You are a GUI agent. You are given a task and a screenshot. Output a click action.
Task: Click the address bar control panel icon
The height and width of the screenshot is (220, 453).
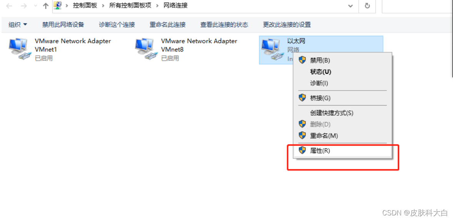(x=58, y=5)
